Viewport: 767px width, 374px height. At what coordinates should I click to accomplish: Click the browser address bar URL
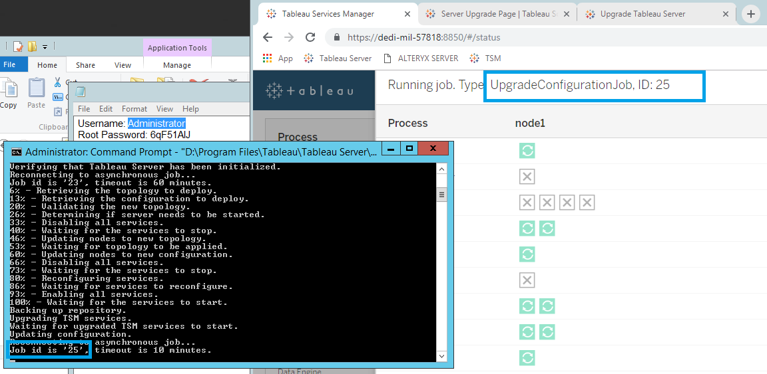(x=423, y=37)
